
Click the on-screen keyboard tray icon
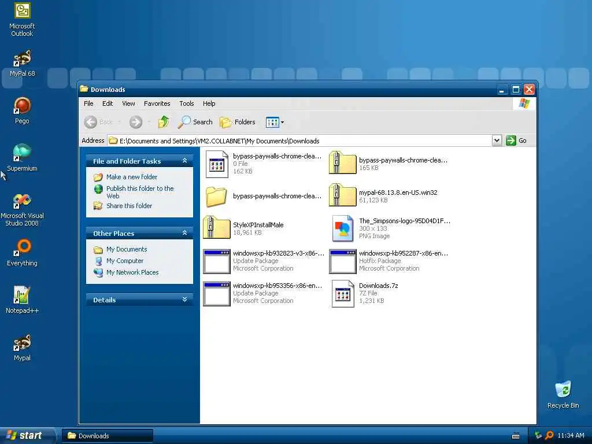516,436
